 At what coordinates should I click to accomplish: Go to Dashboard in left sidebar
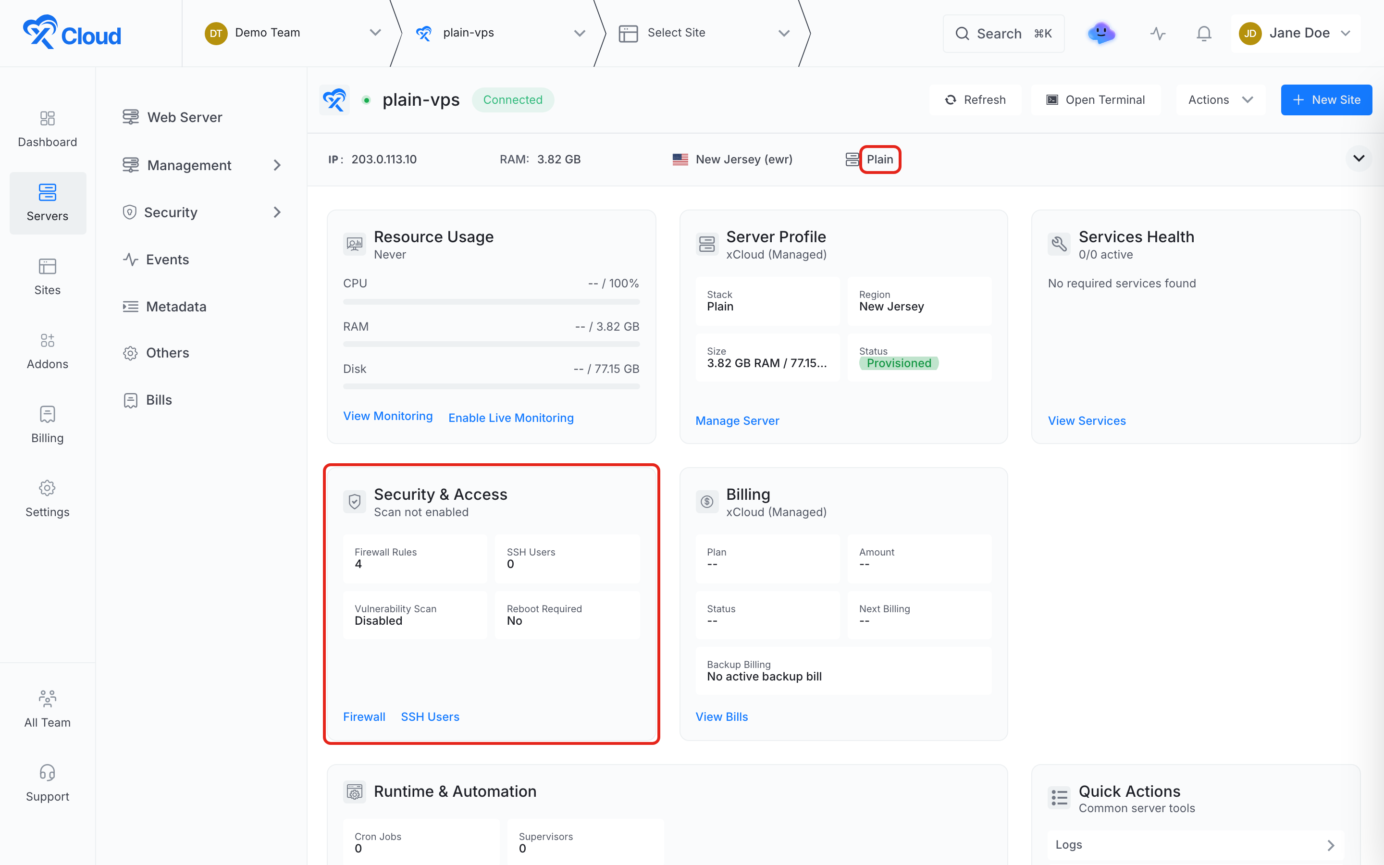tap(48, 129)
